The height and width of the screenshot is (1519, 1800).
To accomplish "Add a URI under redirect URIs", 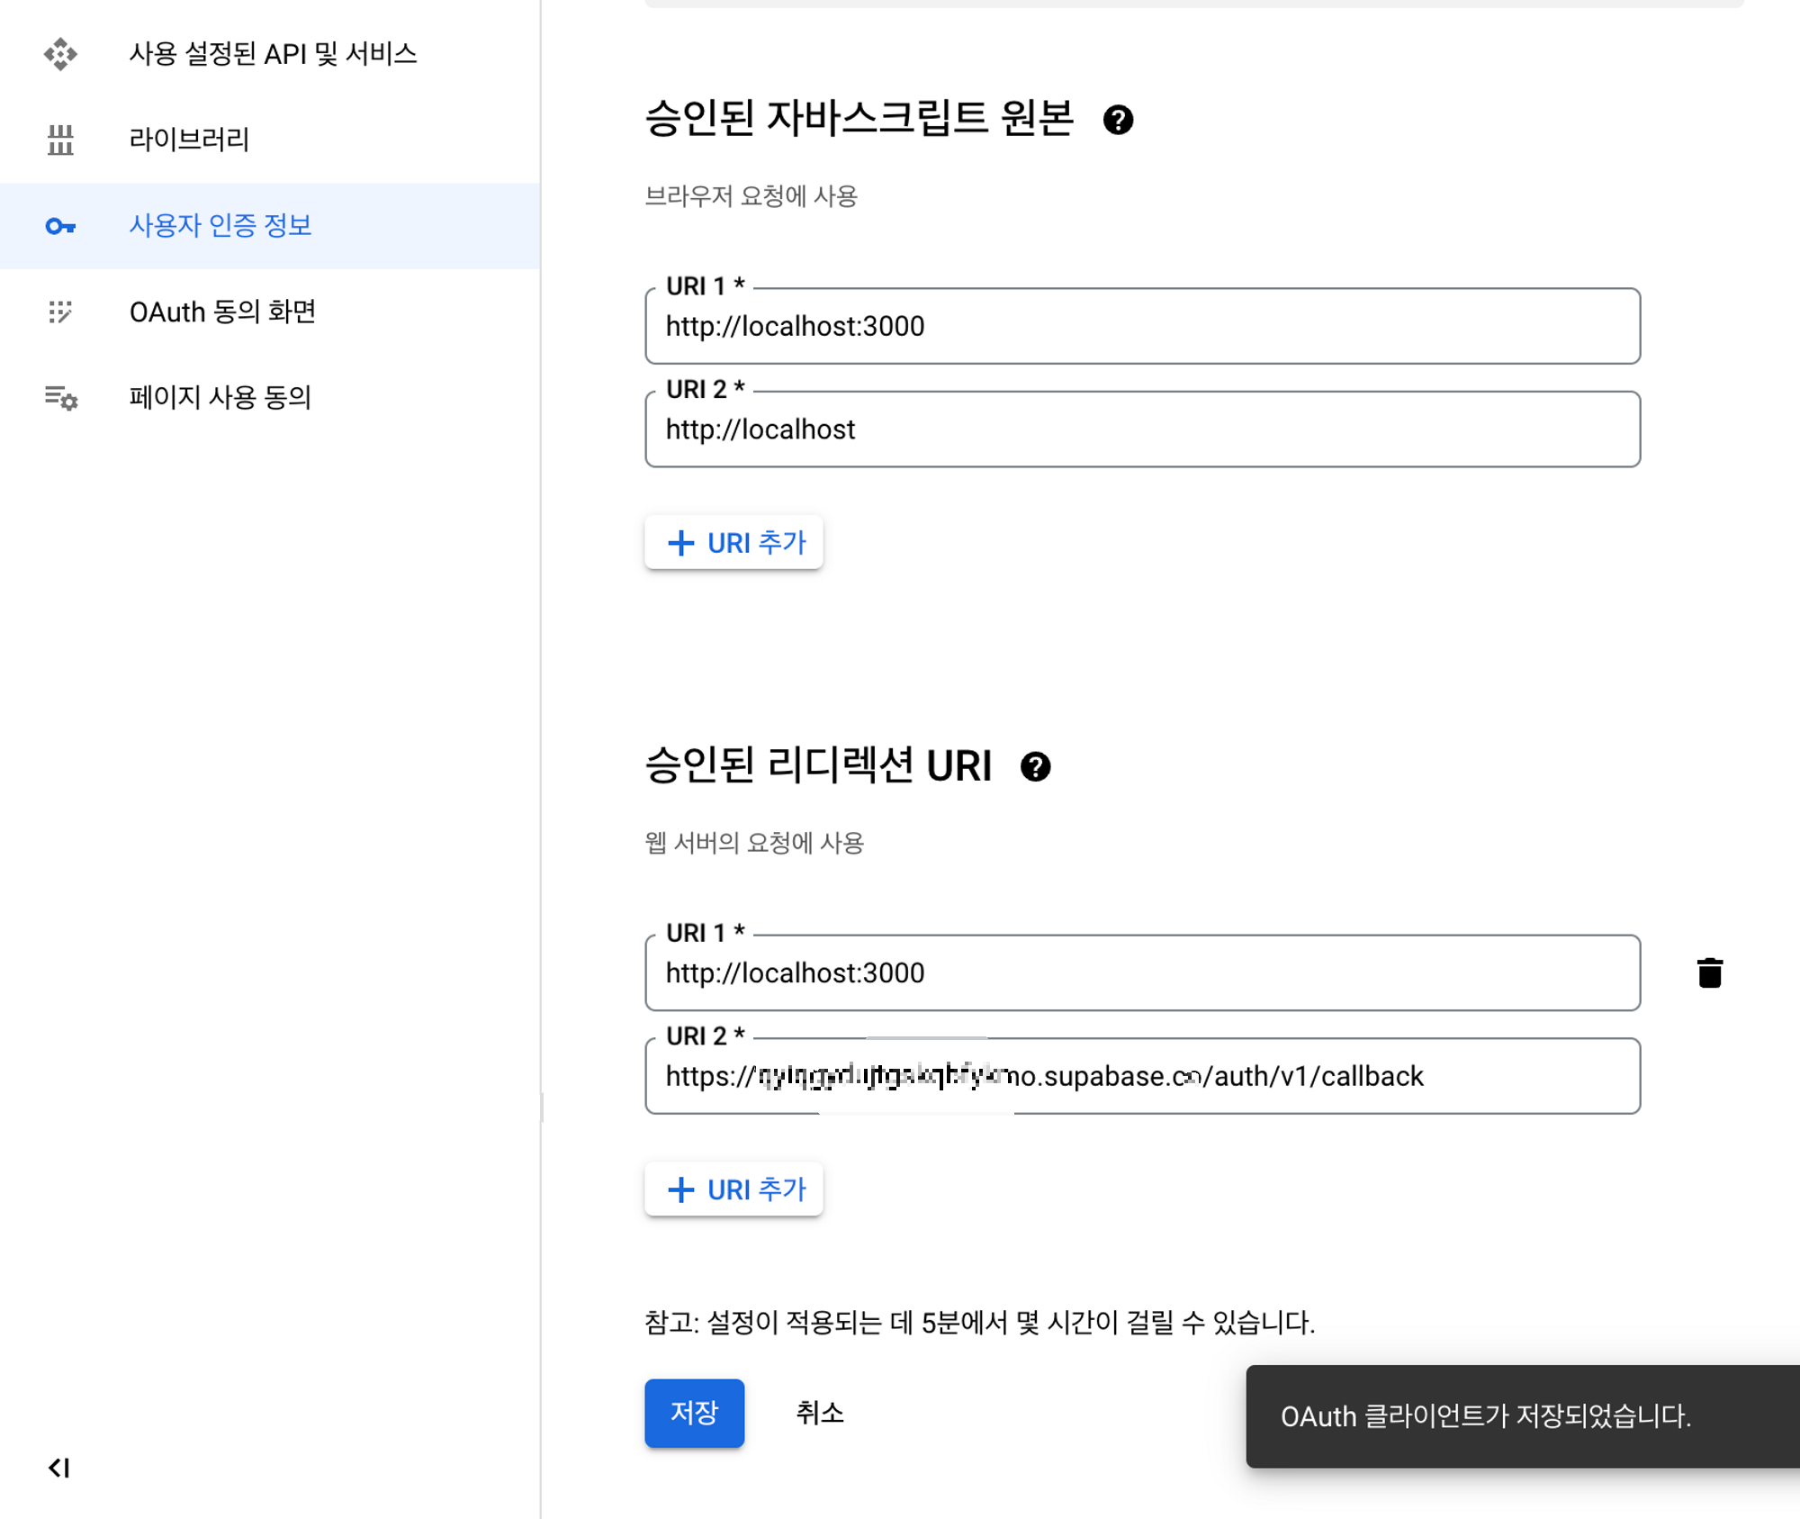I will tap(733, 1189).
